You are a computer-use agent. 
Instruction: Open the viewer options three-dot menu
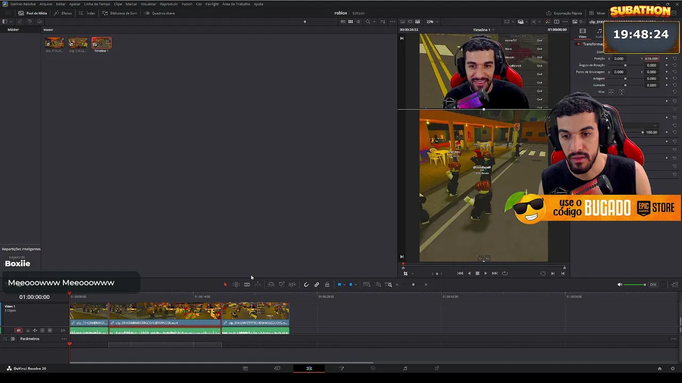(x=565, y=22)
